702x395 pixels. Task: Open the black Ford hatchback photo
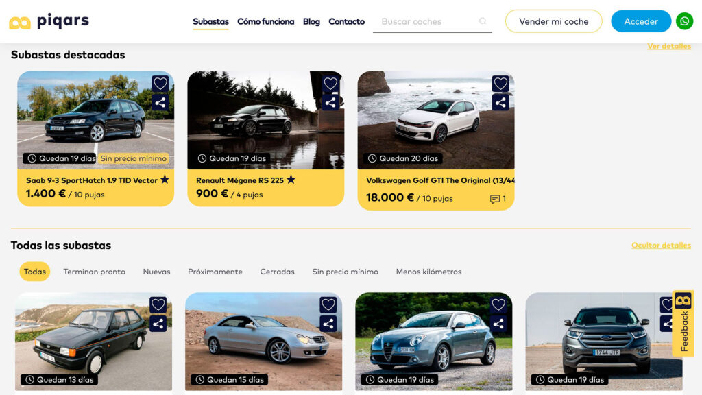pyautogui.click(x=93, y=342)
